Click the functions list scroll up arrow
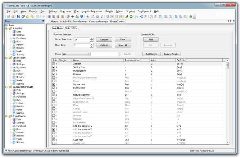This screenshot has width=240, height=158. [x=227, y=60]
